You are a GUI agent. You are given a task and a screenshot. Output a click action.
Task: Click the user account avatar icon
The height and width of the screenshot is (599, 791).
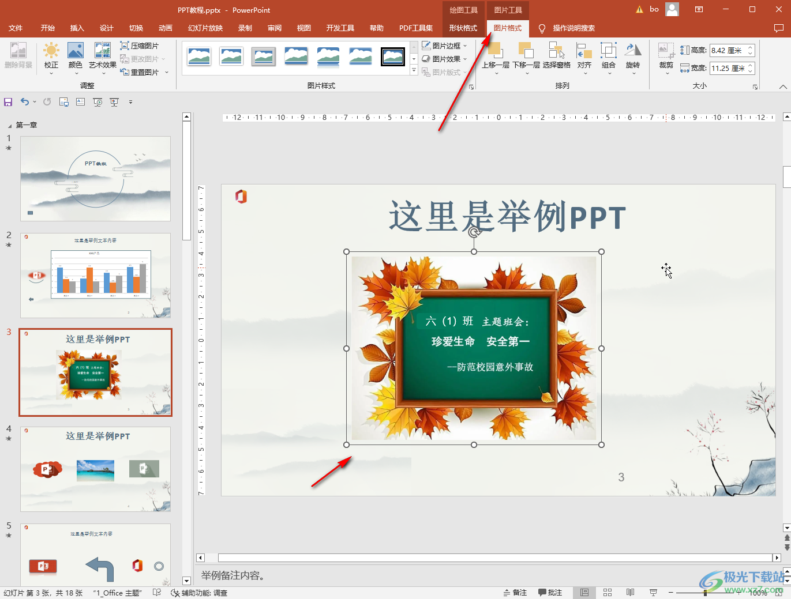[x=672, y=9]
